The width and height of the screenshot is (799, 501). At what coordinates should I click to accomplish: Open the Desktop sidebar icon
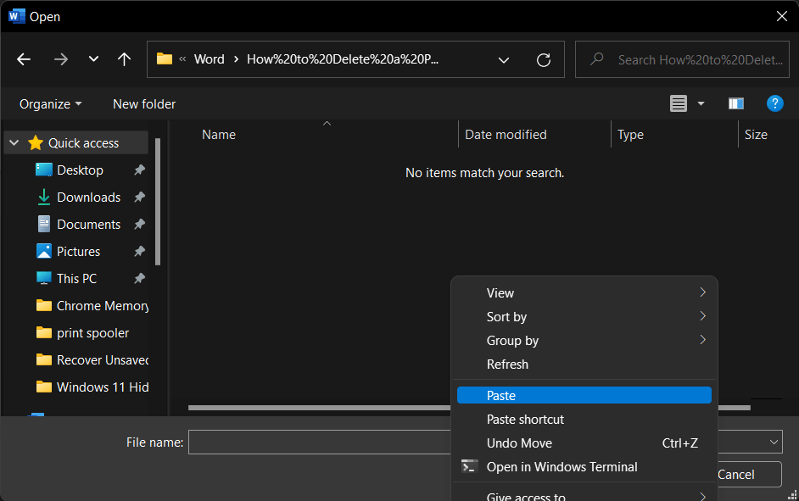coord(43,170)
